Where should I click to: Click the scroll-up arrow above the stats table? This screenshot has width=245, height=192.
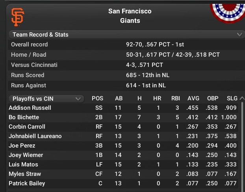coord(242,98)
